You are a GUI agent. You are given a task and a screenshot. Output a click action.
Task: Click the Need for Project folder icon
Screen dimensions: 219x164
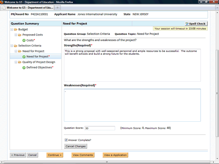(x=20, y=51)
